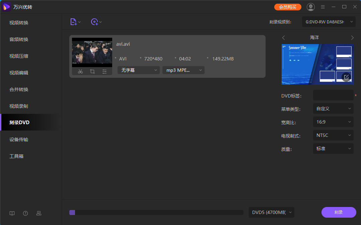
Task: Expand the 无字幕 subtitle dropdown
Action: (138, 70)
